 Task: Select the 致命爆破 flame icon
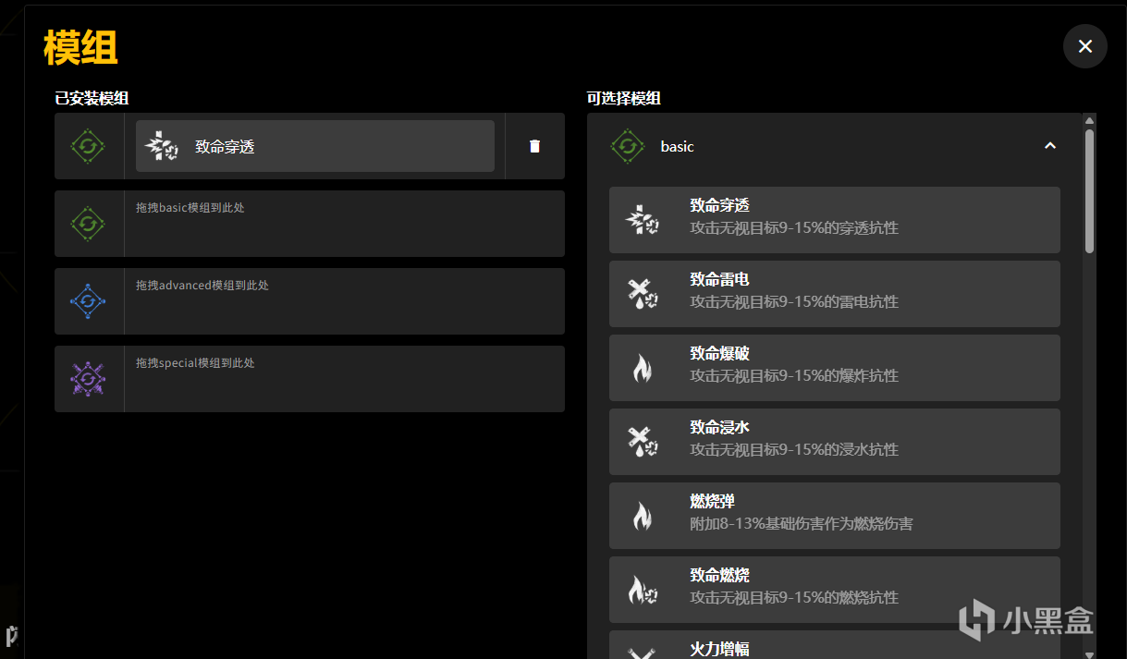click(642, 368)
